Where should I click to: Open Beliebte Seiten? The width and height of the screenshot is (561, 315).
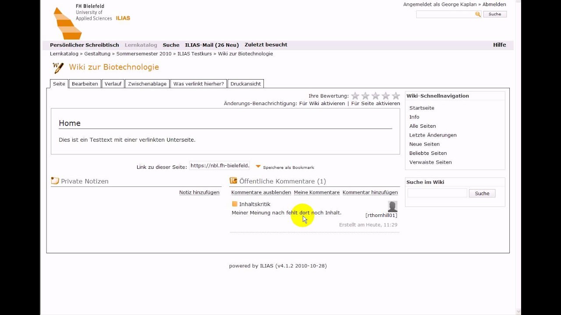point(428,153)
